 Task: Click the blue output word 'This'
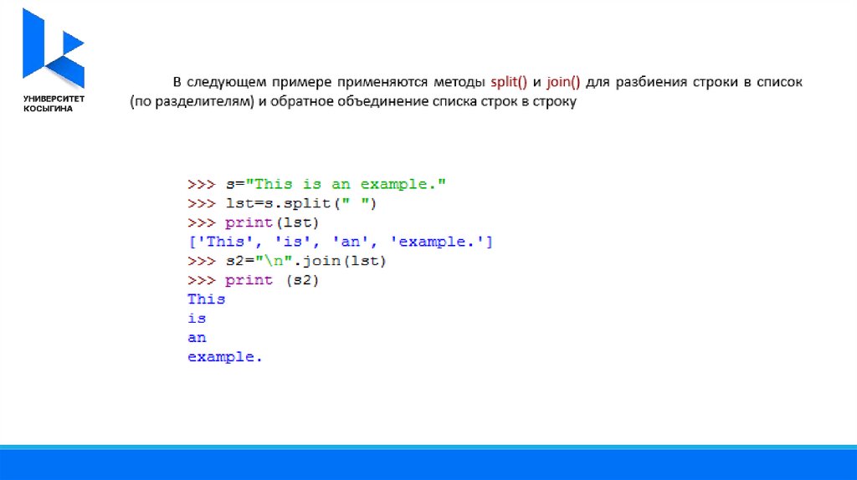[206, 299]
